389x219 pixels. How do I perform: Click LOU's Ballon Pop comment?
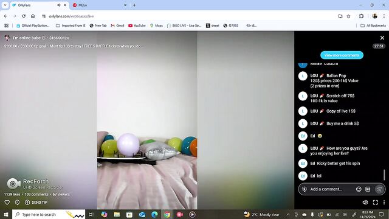pos(334,81)
